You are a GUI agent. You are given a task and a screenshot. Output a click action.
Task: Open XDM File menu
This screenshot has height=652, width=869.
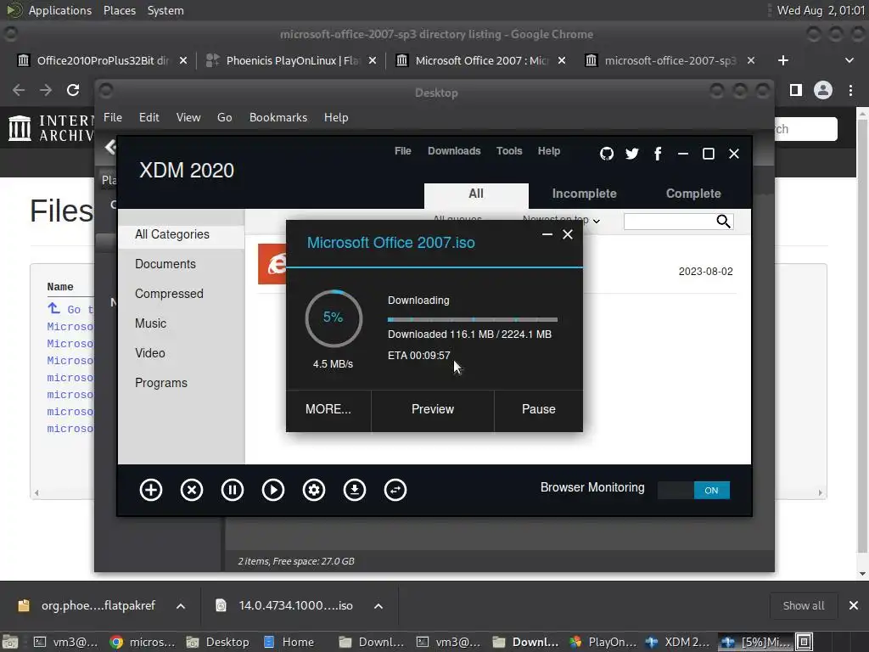[403, 151]
